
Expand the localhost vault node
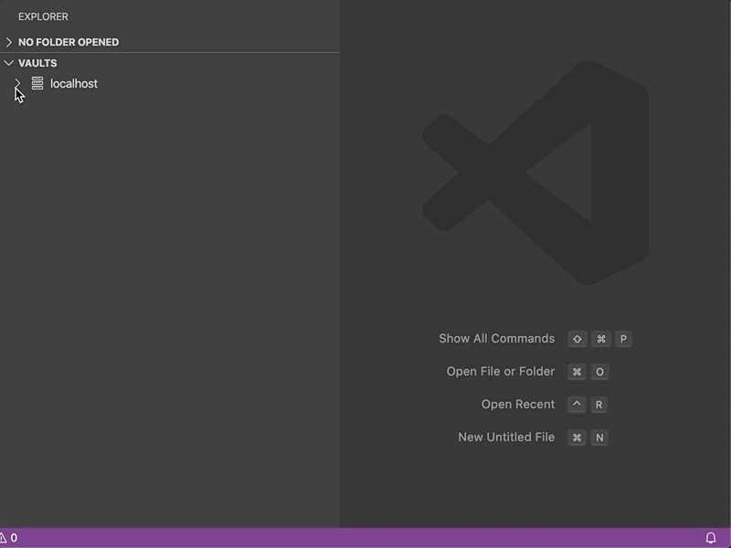(17, 83)
